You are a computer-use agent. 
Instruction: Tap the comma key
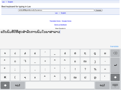pyautogui.click(x=35, y=69)
